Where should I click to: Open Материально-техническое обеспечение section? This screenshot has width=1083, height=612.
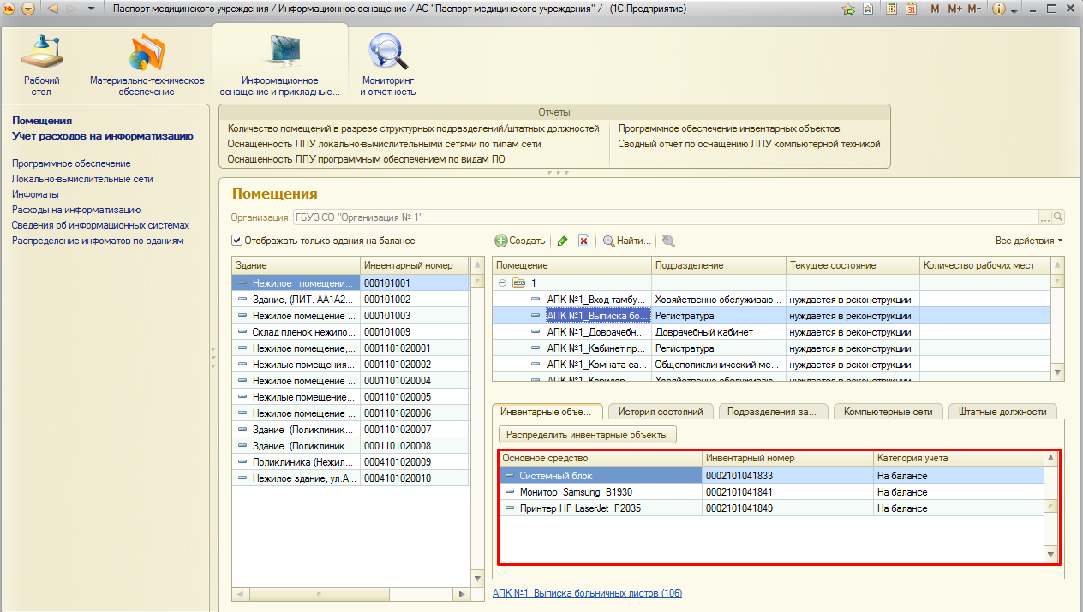click(x=147, y=62)
